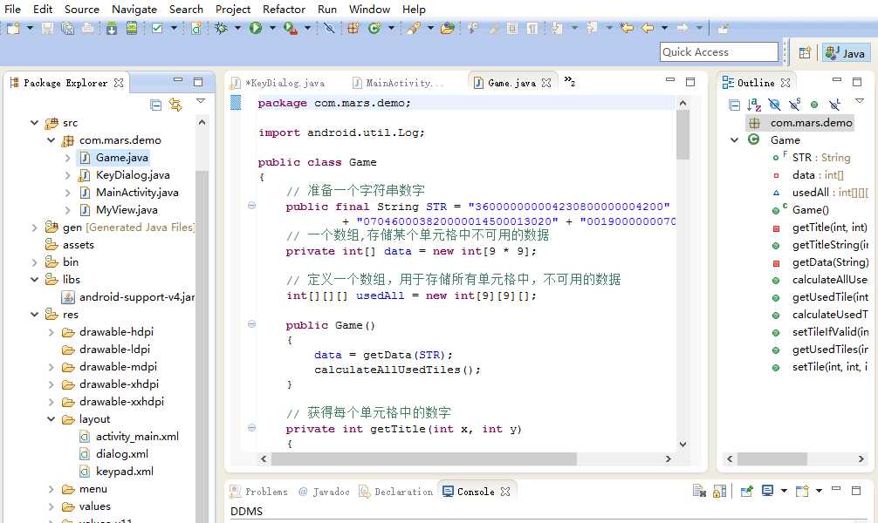Screen dimensions: 878x523
Task: Collapse All in Package Explorer toolbar
Action: [156, 105]
